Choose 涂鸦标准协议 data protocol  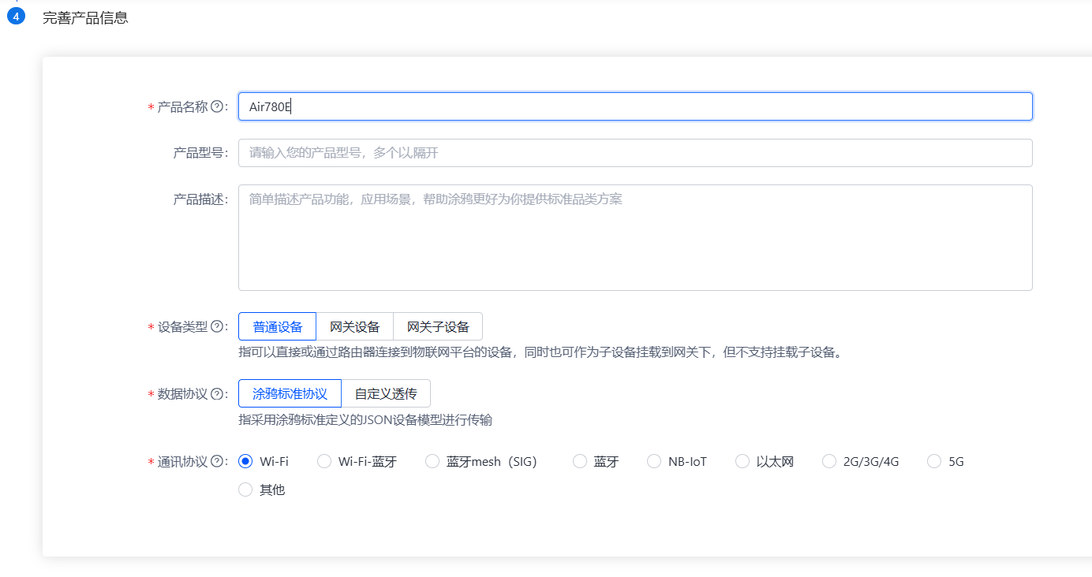tap(290, 393)
